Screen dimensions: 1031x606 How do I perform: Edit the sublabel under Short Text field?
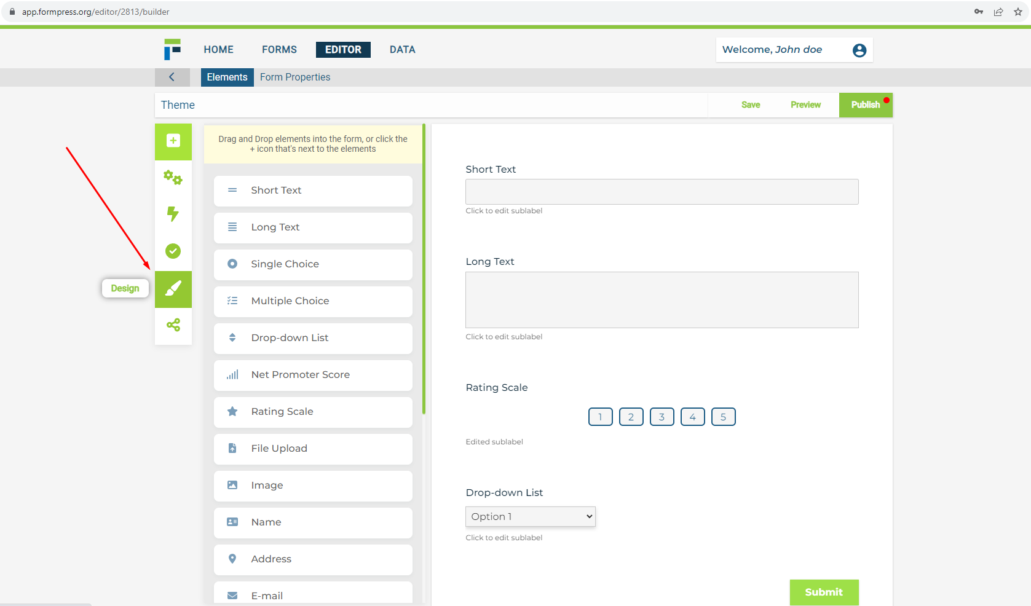(x=504, y=211)
